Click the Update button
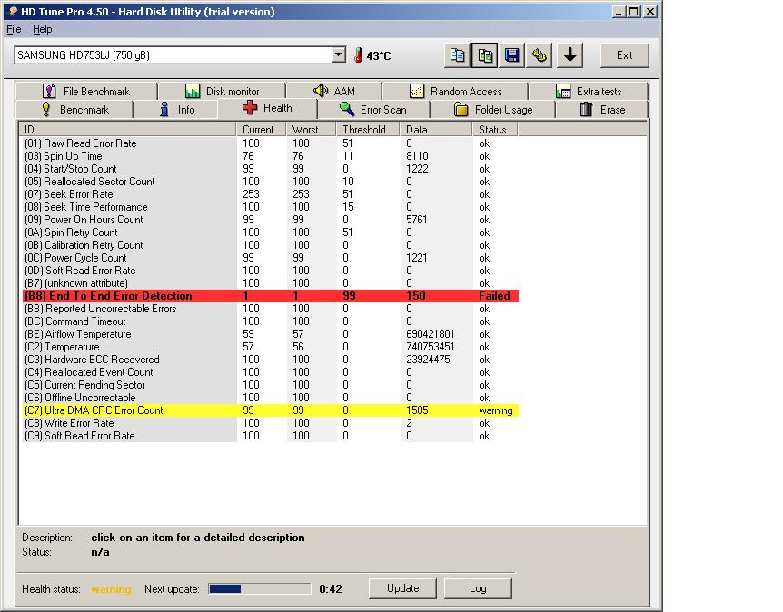This screenshot has height=612, width=783. point(402,588)
